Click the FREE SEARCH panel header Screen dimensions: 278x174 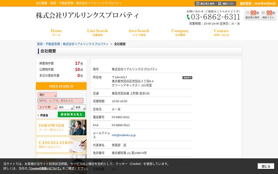tap(61, 86)
